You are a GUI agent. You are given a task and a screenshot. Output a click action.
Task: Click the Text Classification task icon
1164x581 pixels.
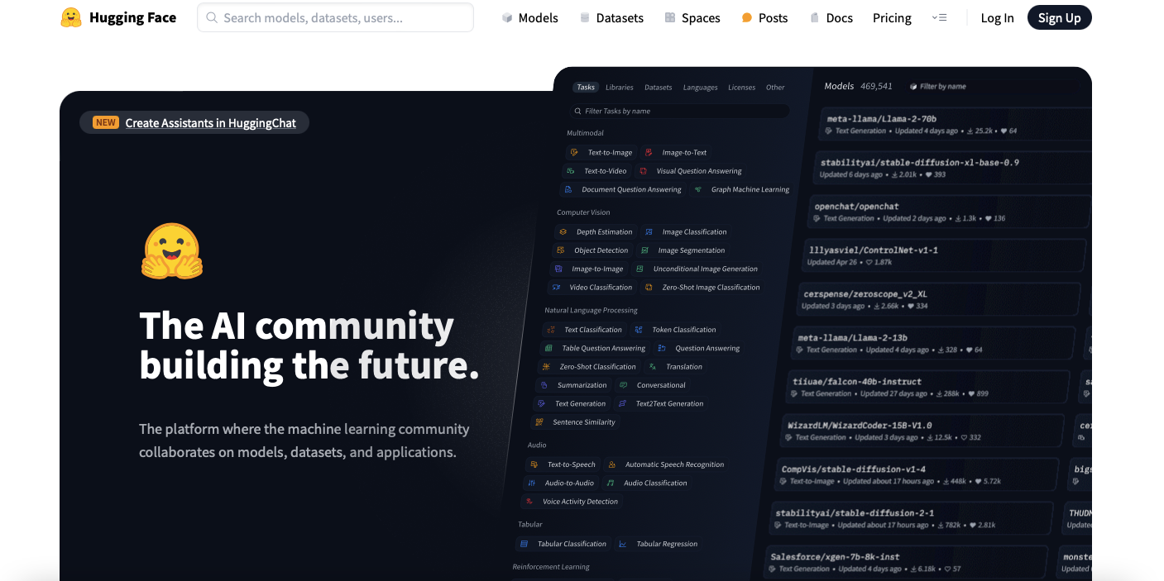tap(551, 330)
